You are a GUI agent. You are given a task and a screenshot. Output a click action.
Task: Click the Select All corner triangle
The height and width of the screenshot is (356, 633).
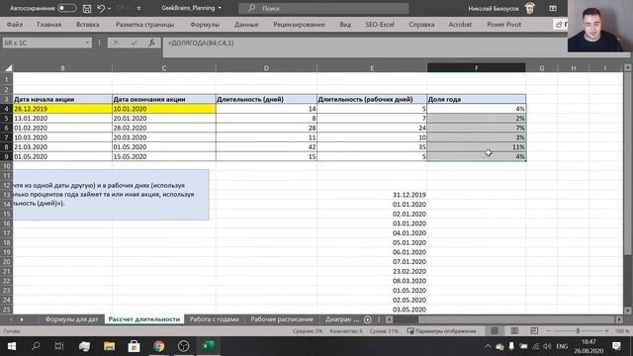pos(8,68)
